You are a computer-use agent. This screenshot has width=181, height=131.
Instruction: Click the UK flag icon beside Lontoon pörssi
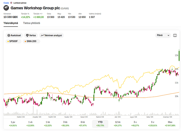11,3
